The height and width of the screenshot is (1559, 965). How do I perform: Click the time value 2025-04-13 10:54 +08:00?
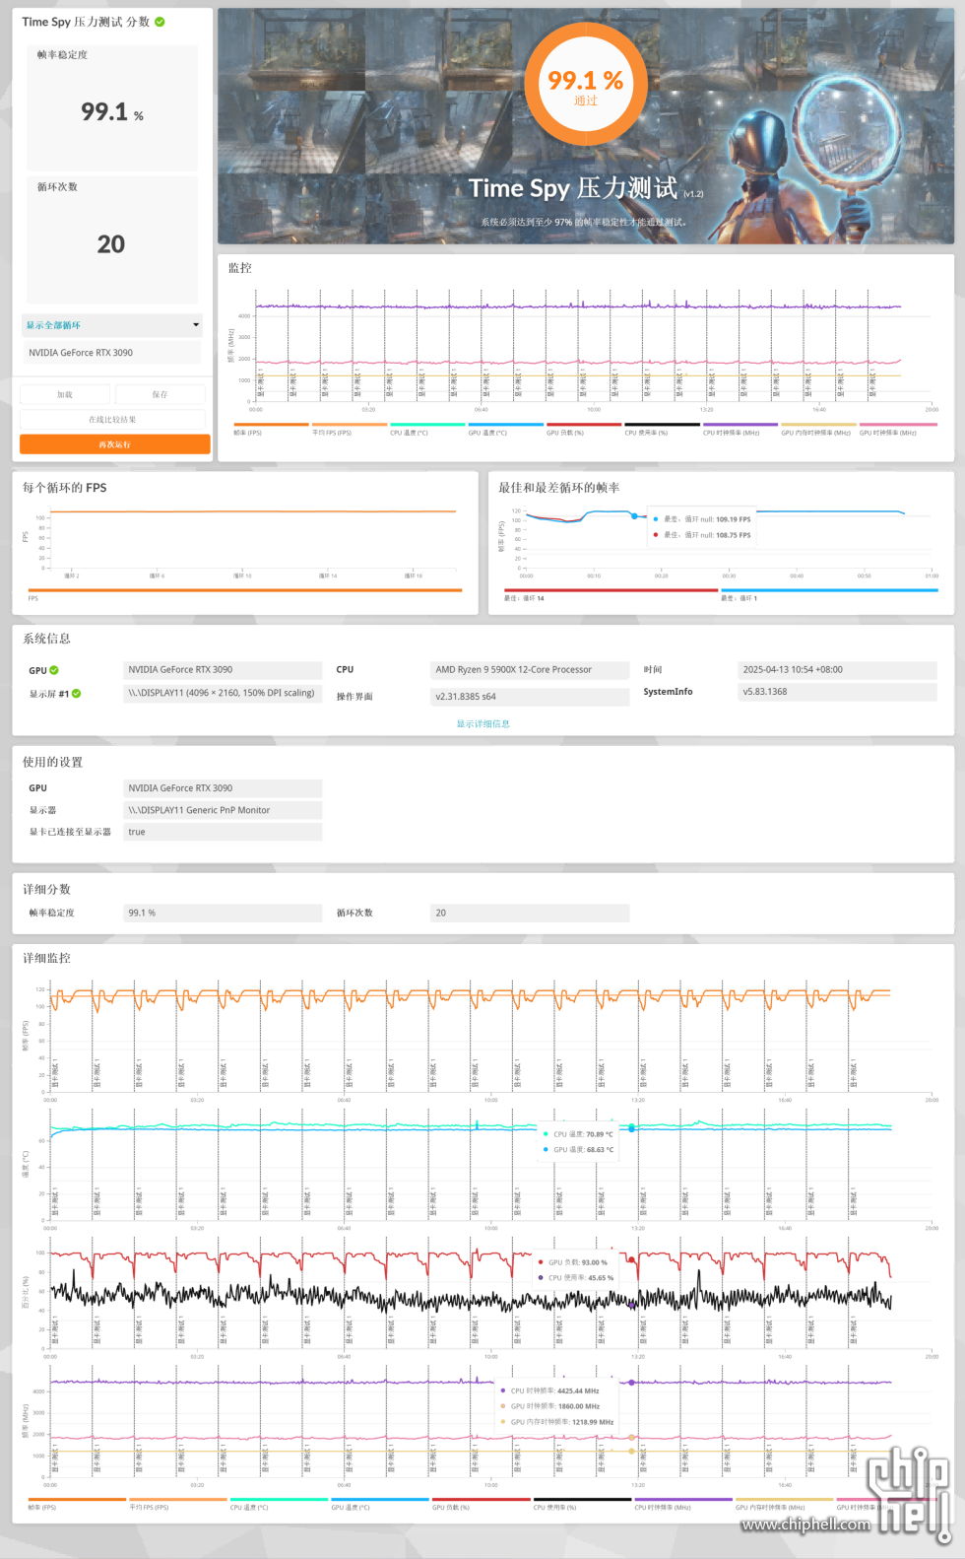coord(793,670)
